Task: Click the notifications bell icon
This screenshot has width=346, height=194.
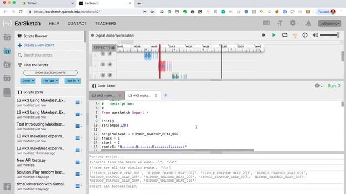Action: coord(309,23)
